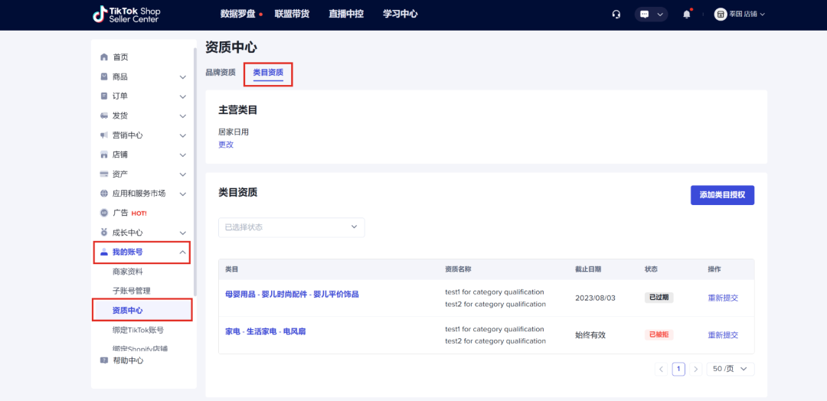Expand the 成长中心 menu chevron
This screenshot has height=401, width=827.
coord(182,233)
